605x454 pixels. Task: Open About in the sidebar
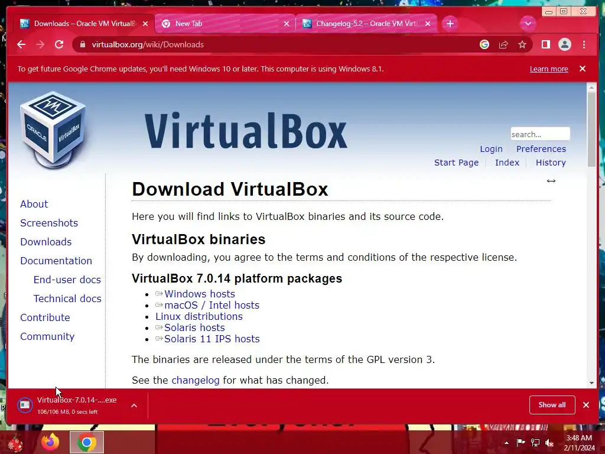34,204
